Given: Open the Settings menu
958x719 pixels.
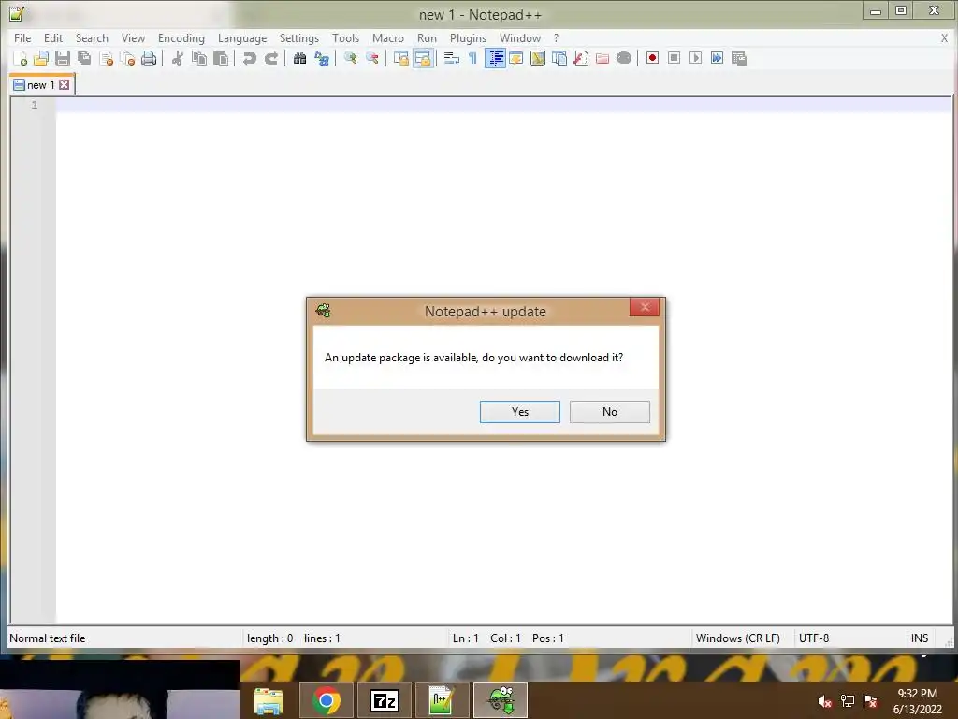Looking at the screenshot, I should click(x=299, y=37).
